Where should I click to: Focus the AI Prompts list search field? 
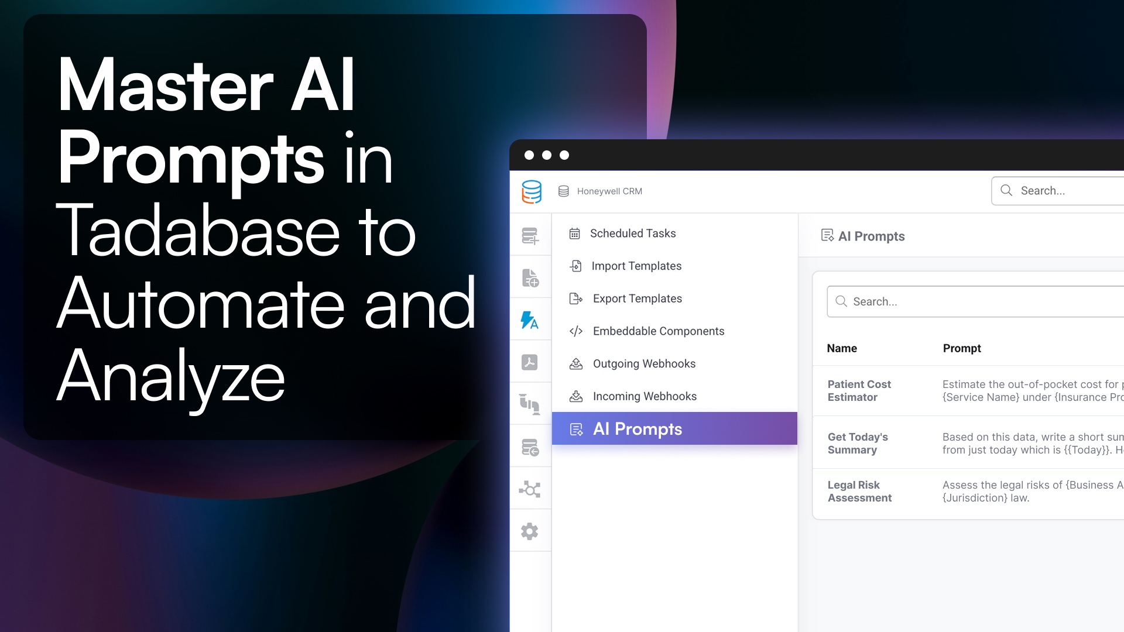click(x=975, y=301)
